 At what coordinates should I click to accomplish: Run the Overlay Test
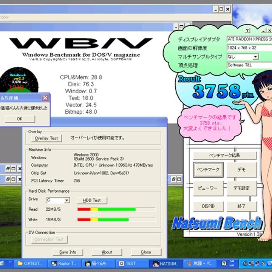46,138
